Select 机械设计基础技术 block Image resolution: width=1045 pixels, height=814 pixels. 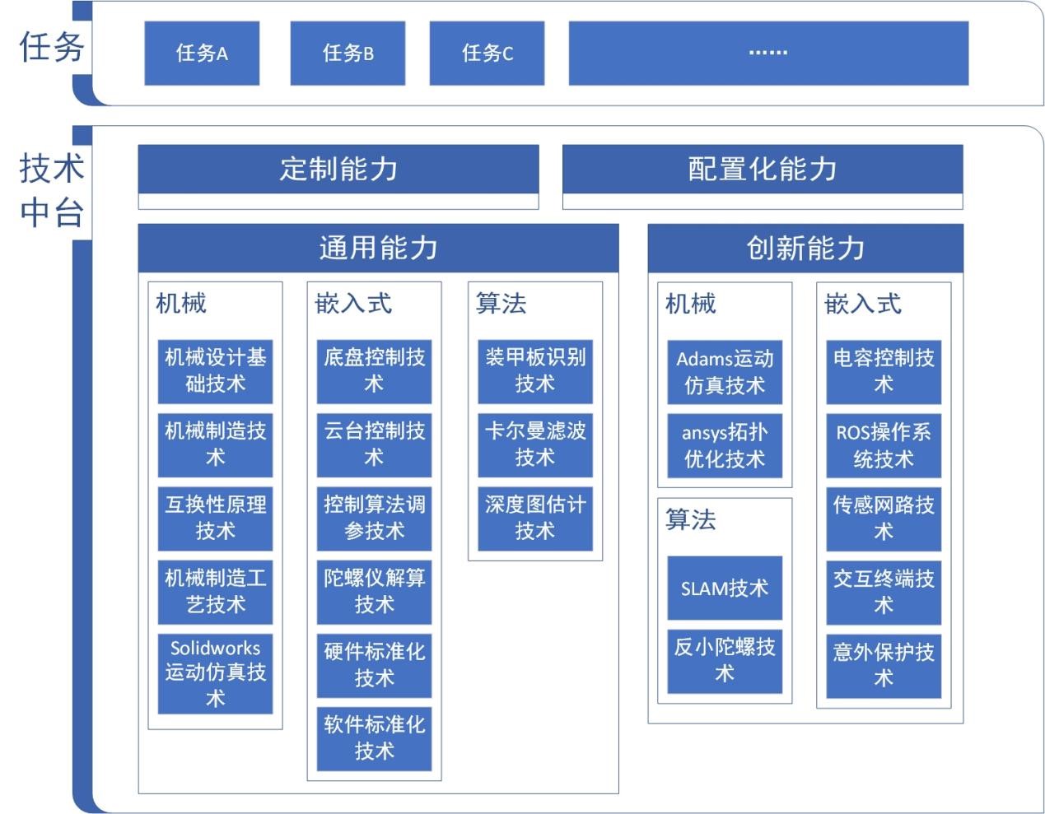click(x=215, y=371)
